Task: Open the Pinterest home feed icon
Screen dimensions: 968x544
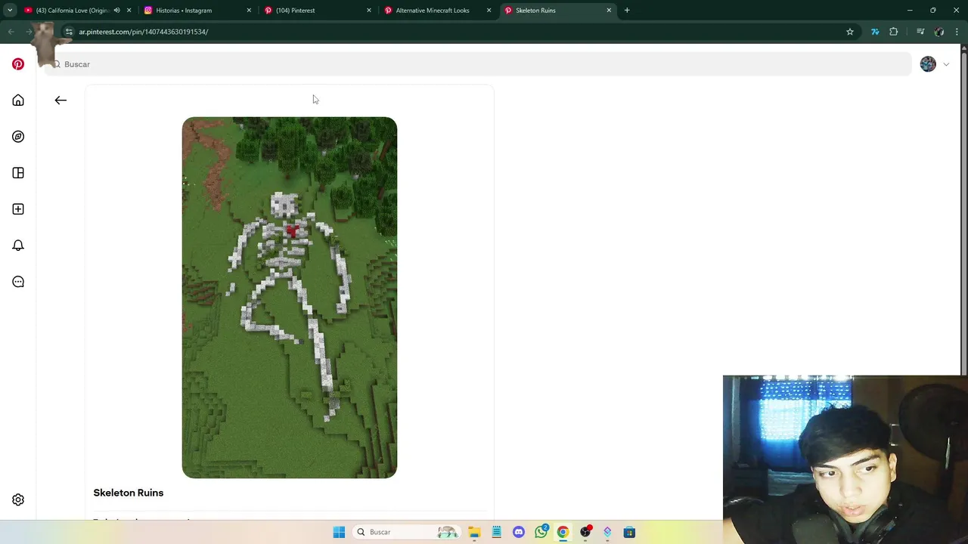Action: point(18,100)
